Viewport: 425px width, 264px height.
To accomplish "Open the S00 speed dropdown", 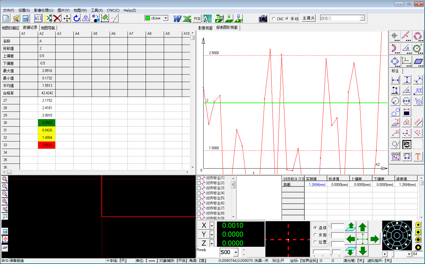I will 236,252.
